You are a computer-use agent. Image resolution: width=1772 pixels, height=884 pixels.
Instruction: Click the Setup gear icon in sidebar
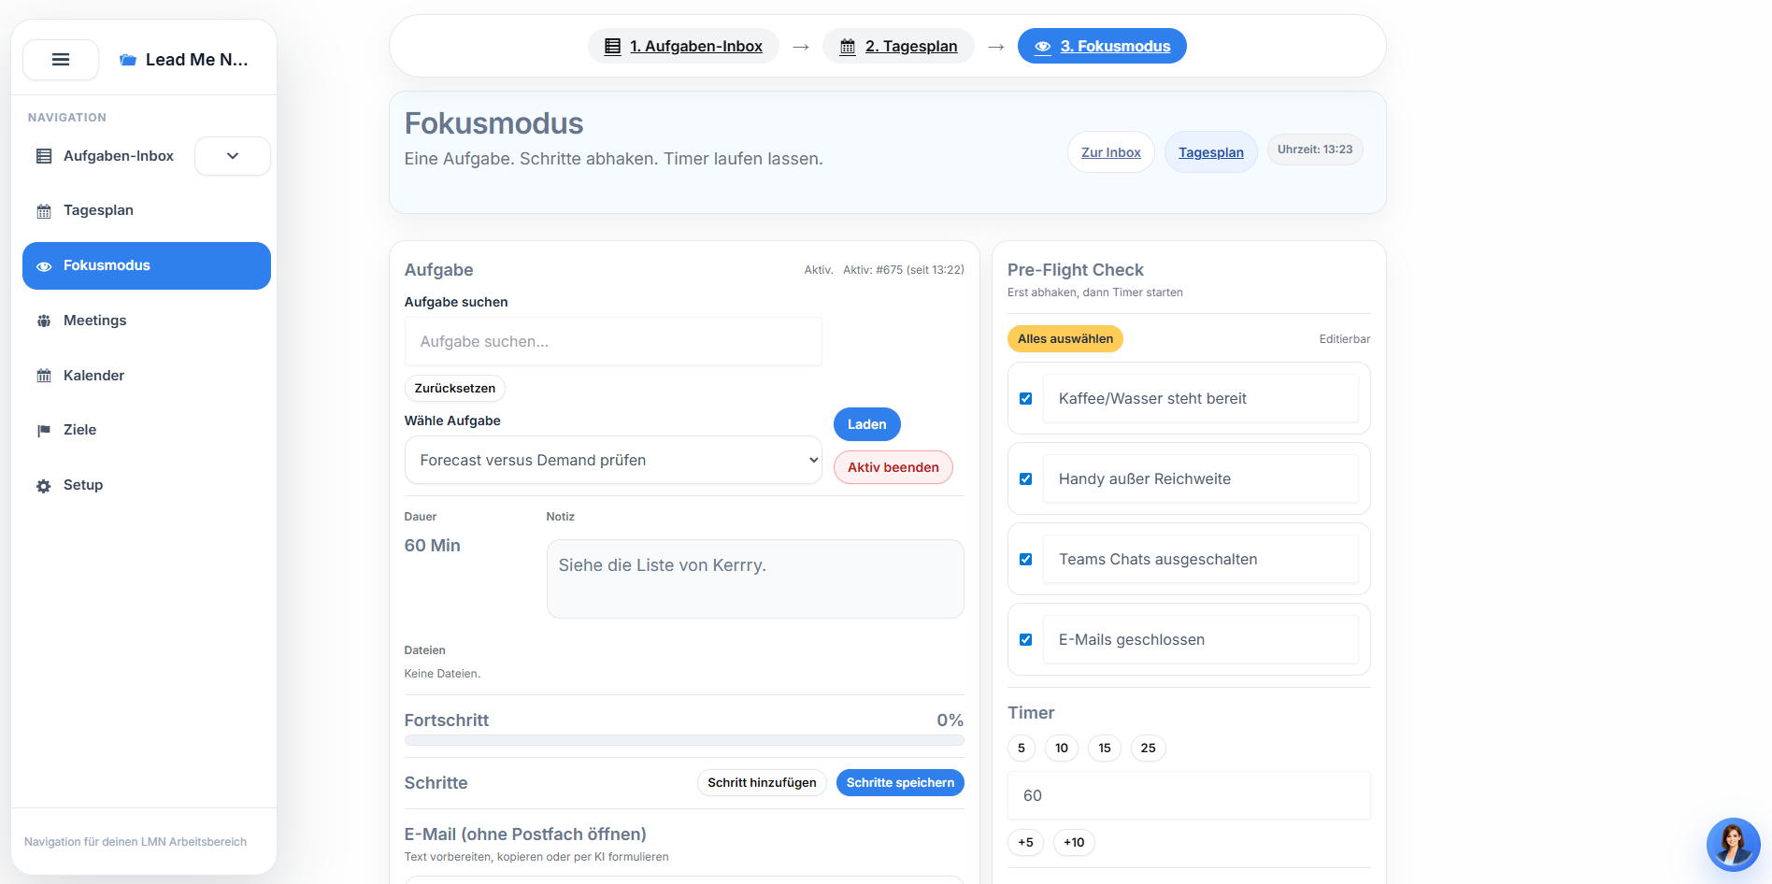(x=44, y=486)
